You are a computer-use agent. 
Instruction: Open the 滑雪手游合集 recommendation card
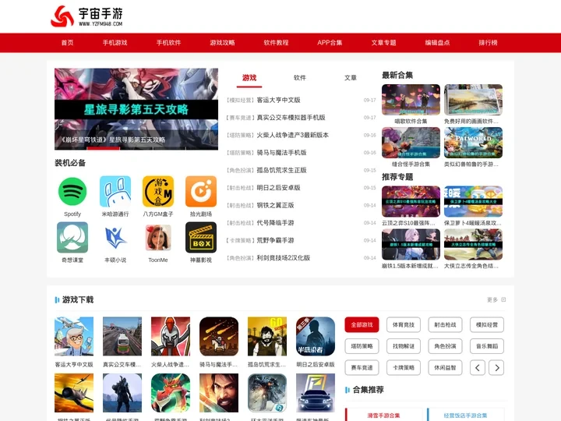(383, 415)
